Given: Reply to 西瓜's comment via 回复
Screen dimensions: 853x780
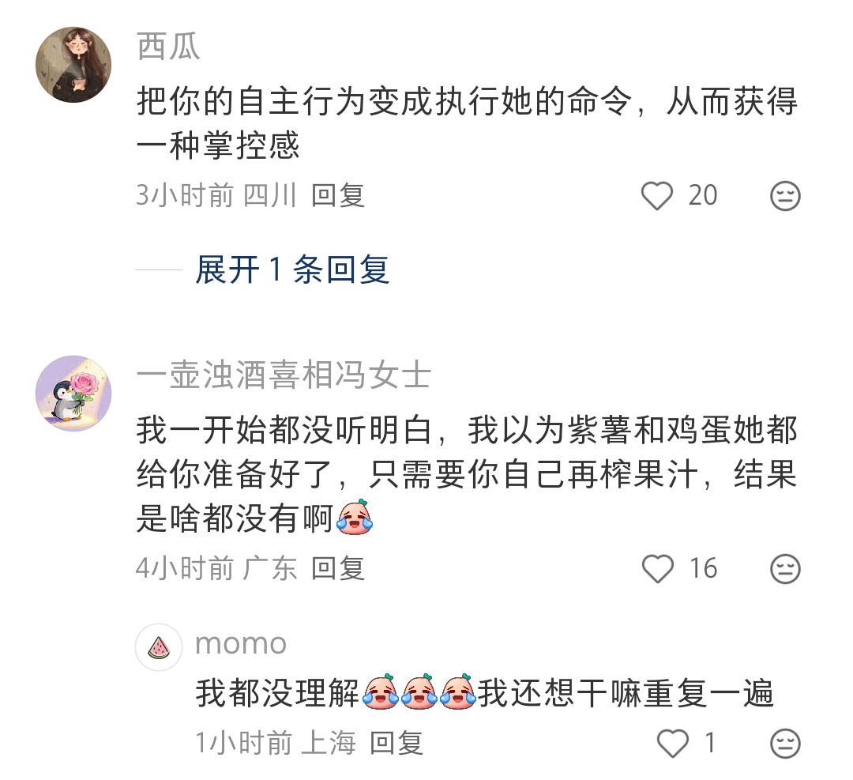Looking at the screenshot, I should pyautogui.click(x=338, y=195).
